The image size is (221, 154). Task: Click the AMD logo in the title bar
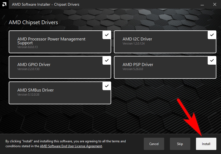4,4
